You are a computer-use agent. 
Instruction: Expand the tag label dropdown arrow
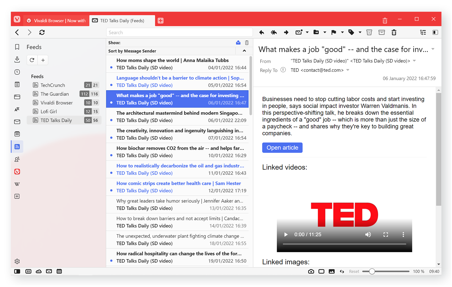tap(360, 33)
